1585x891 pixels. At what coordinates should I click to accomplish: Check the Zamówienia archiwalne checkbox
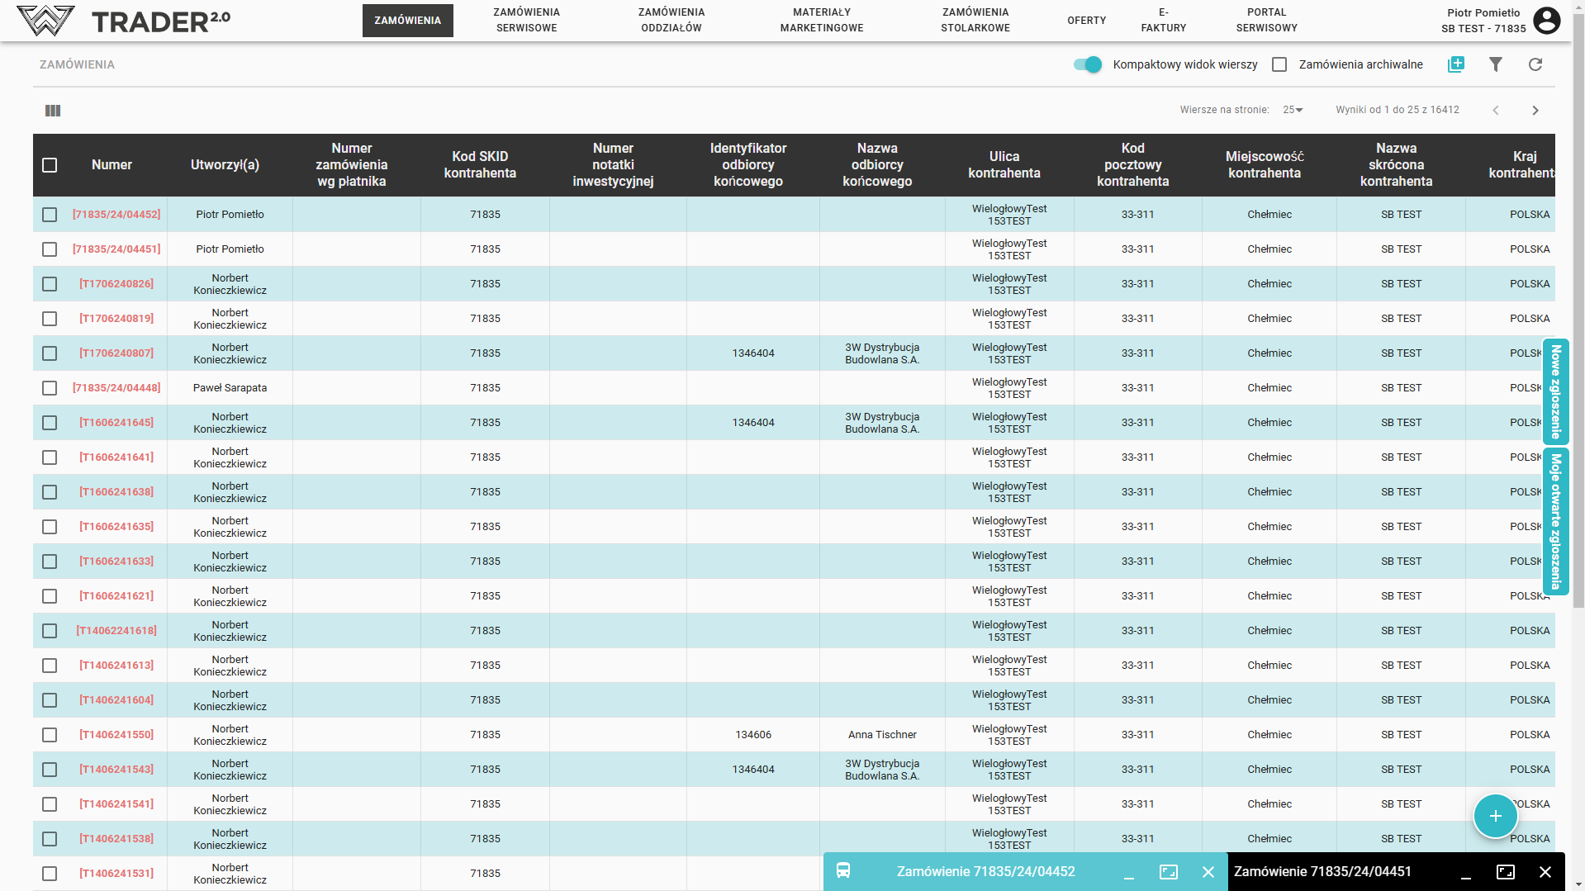(x=1279, y=64)
